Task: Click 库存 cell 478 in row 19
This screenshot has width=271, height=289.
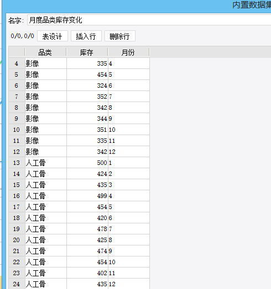Action: click(x=87, y=229)
